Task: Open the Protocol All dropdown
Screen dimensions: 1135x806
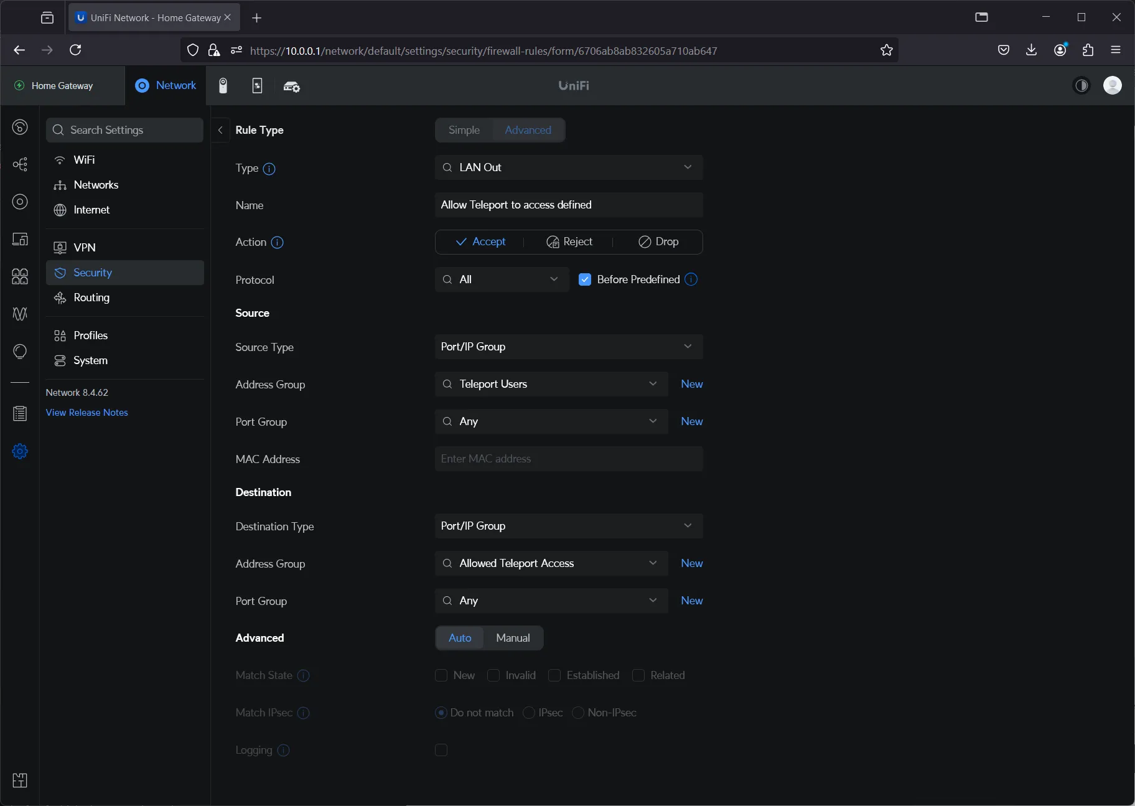Action: tap(502, 279)
